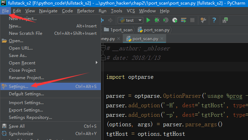Run with coverage icon
The height and width of the screenshot is (140, 248).
[166, 20]
